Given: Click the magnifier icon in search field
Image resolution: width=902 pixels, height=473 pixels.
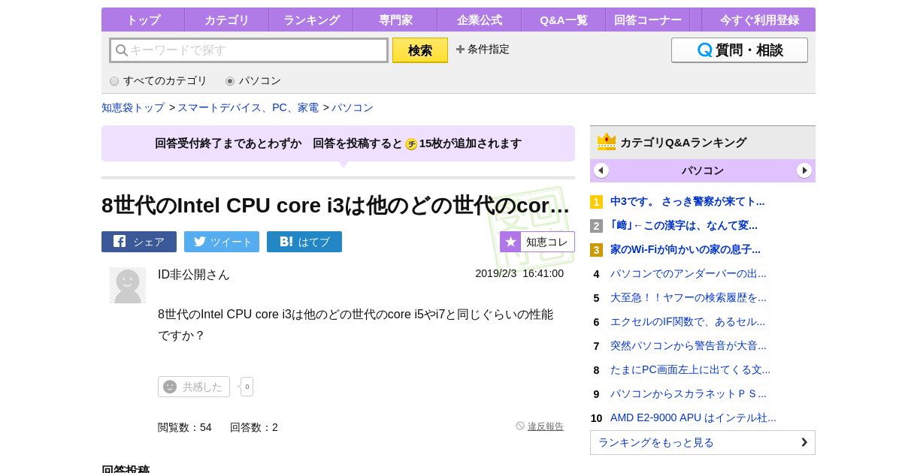Looking at the screenshot, I should pos(122,50).
